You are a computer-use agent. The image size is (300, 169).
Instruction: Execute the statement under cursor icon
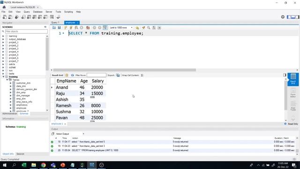pos(71,28)
